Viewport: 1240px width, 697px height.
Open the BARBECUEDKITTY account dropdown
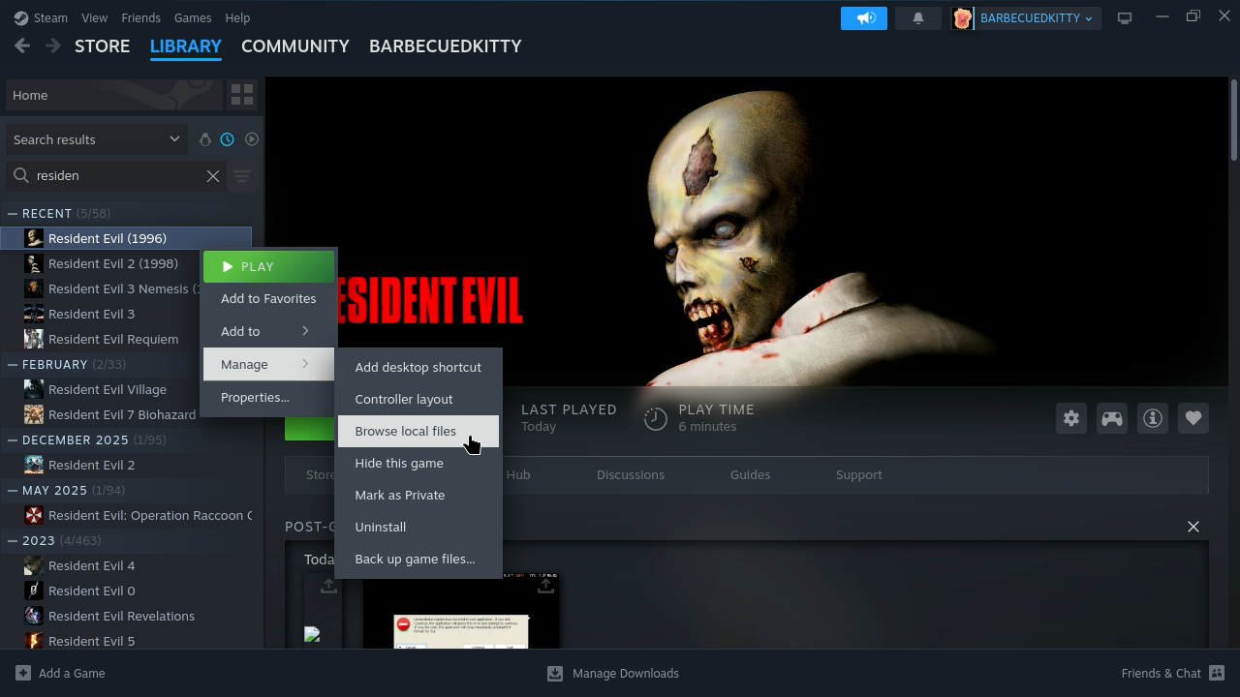(x=1024, y=17)
